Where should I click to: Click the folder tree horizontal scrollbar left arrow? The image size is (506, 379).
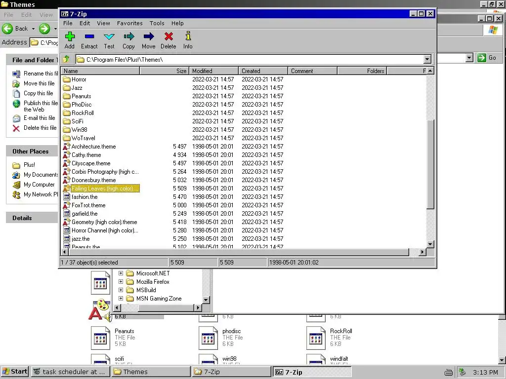117,307
